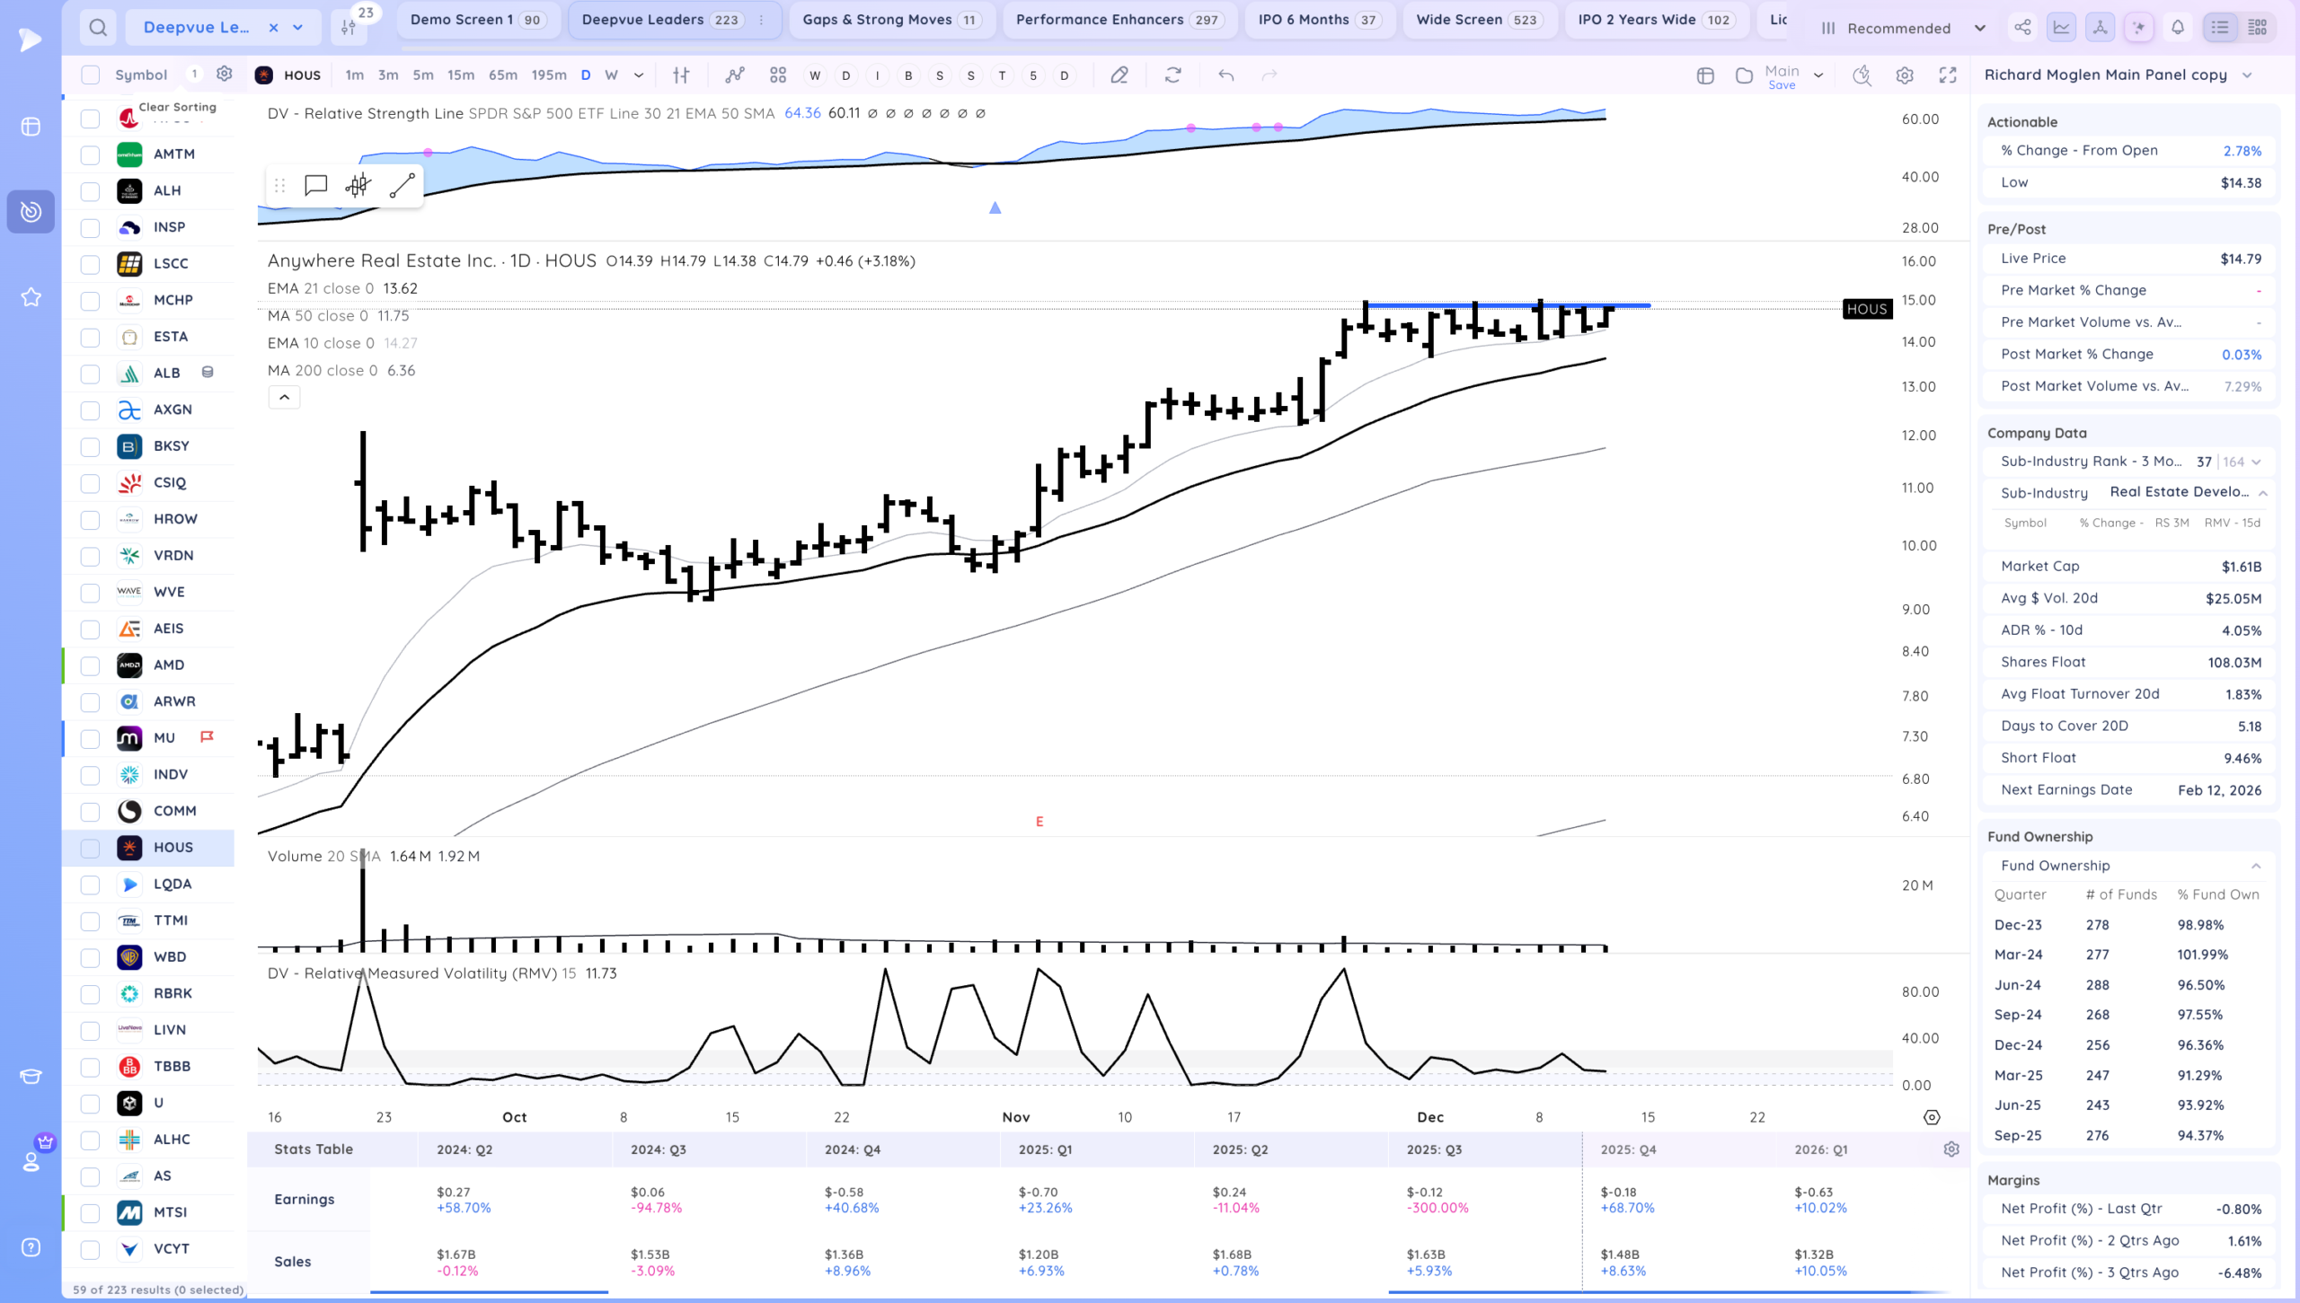Screen dimensions: 2300x1303
Task: Click the share icon in top bar
Action: 2022,28
